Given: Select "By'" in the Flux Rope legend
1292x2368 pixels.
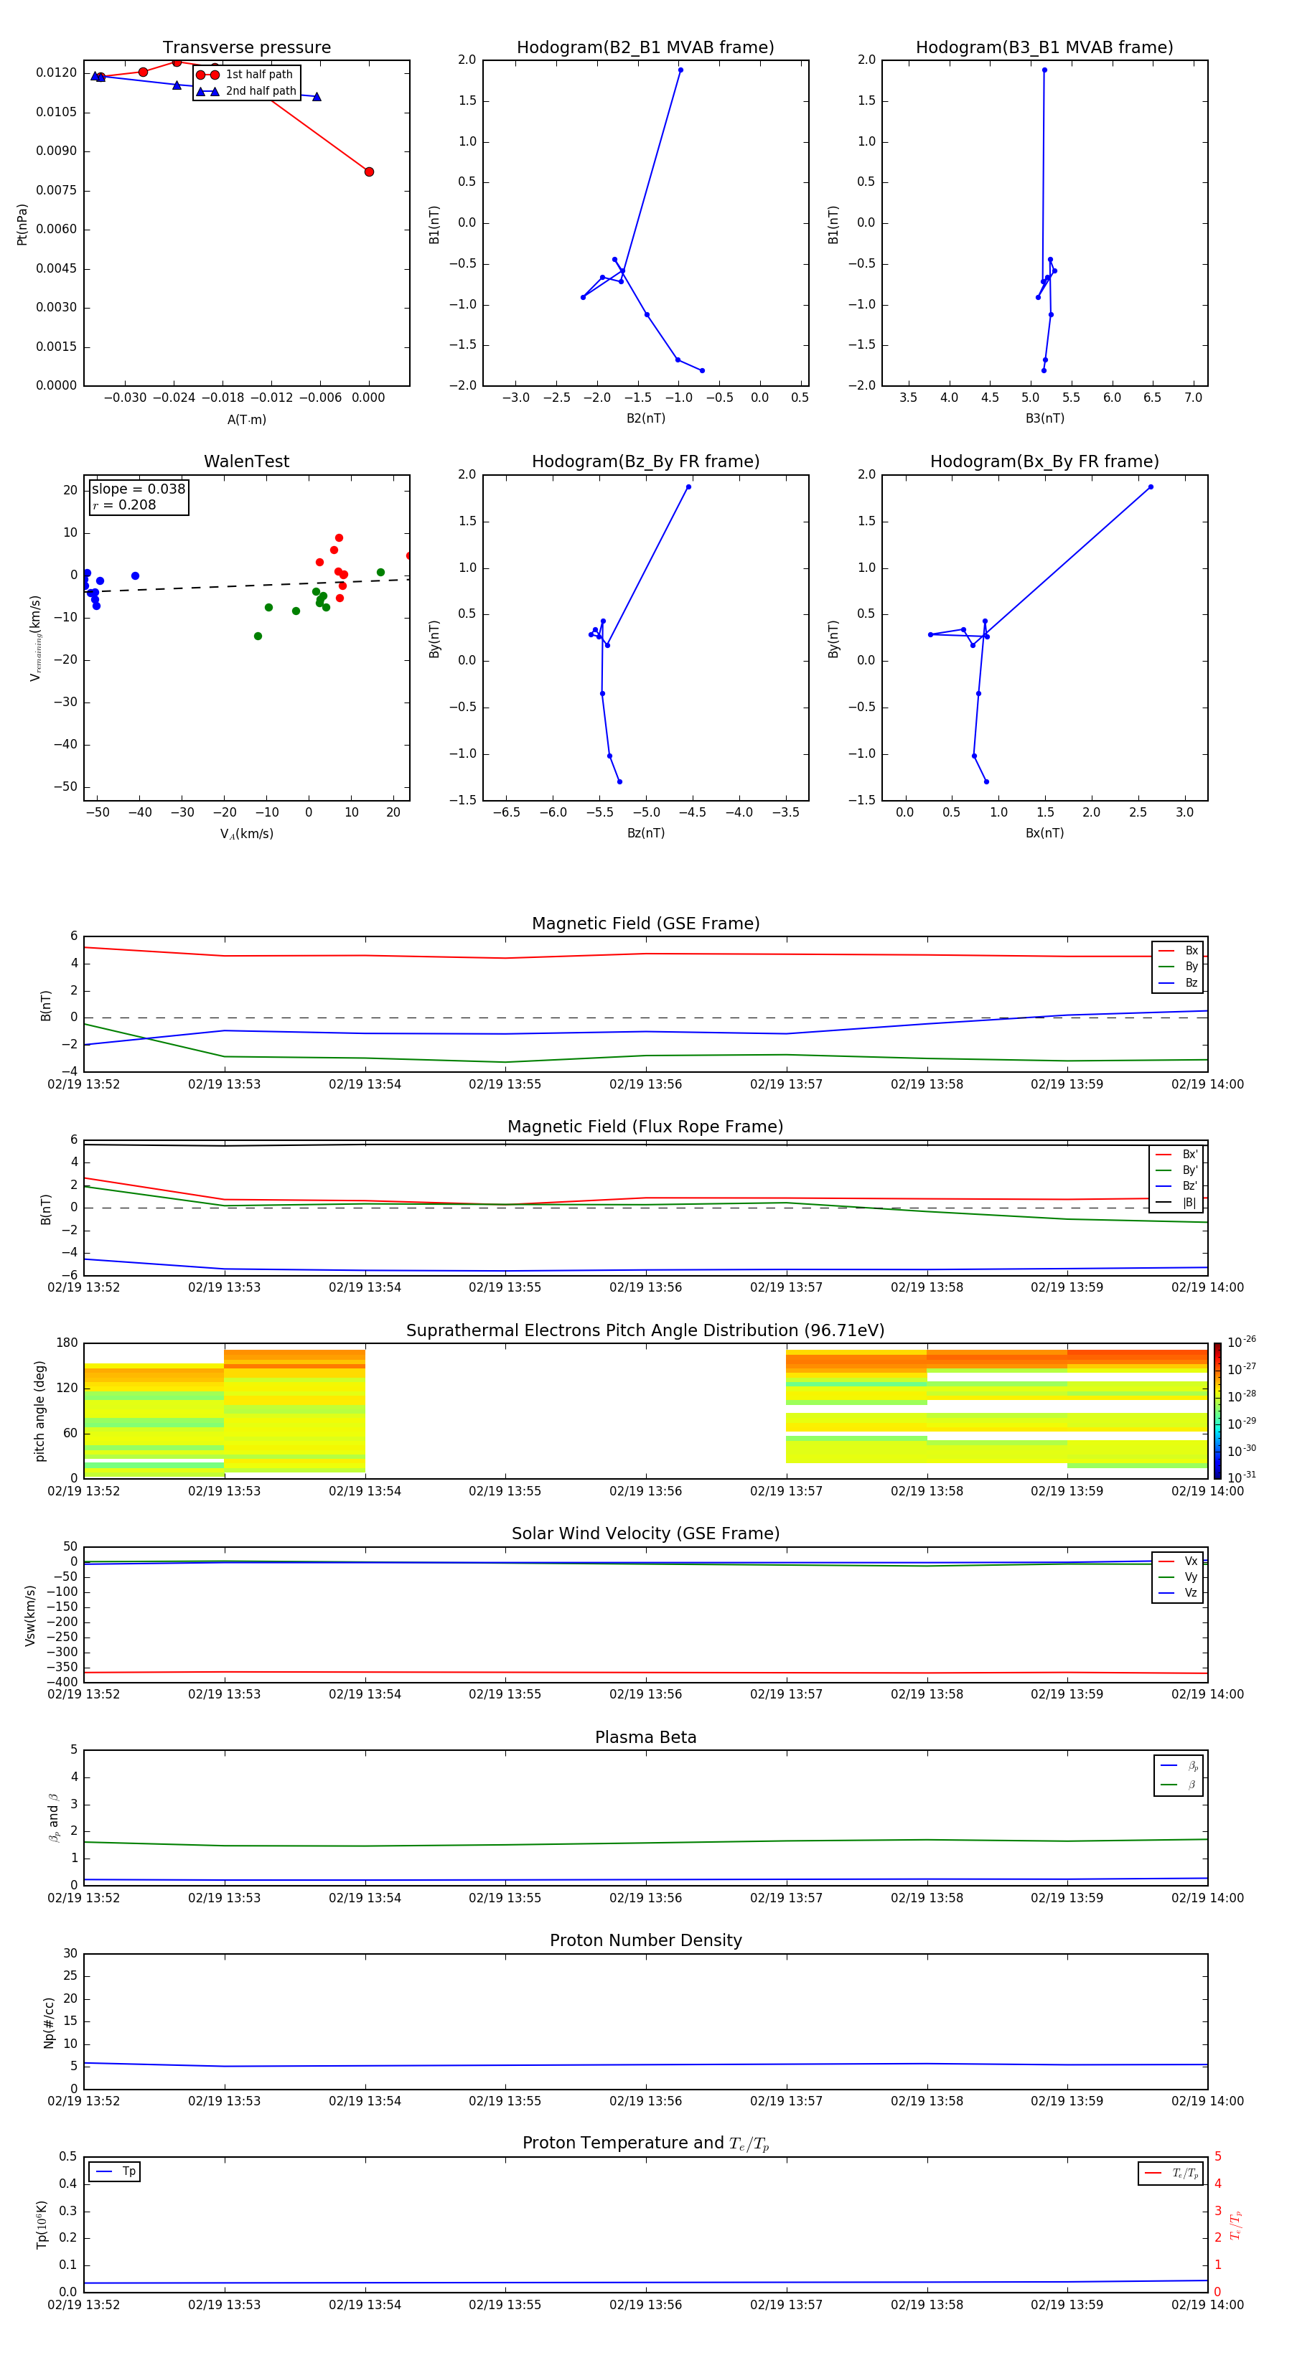Looking at the screenshot, I should click(1177, 1170).
